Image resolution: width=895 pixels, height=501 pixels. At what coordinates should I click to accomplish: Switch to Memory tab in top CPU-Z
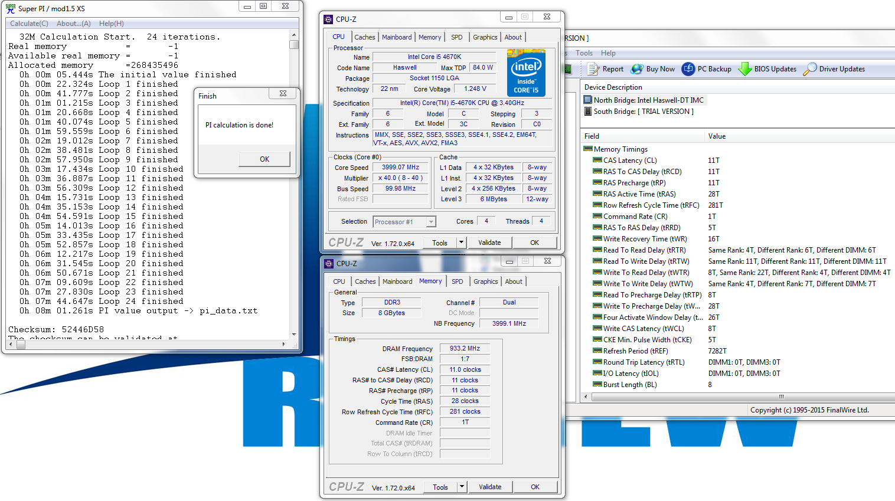[430, 37]
